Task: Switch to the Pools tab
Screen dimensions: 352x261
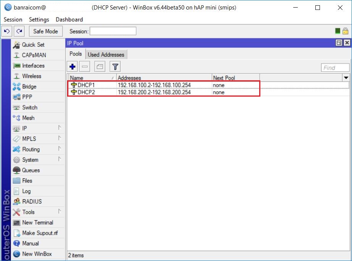Action: [x=76, y=54]
